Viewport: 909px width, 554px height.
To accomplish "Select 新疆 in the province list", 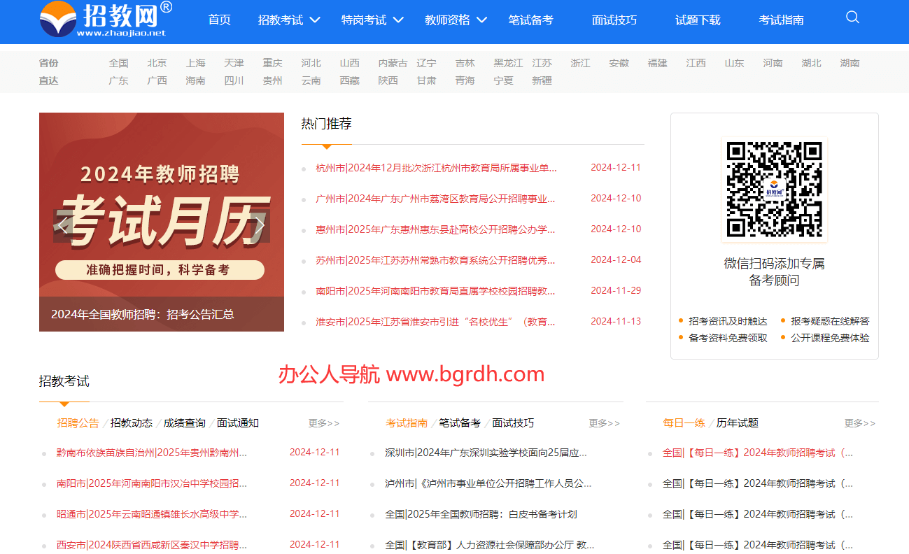I will coord(542,80).
